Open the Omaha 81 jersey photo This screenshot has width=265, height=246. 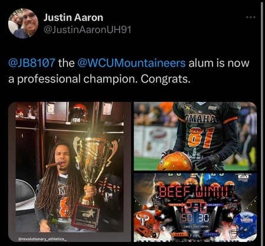click(196, 136)
